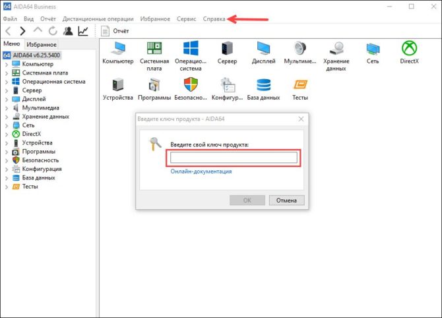Viewport: 442px width, 318px height.
Task: Open the Сеть icon in main panel
Action: pyautogui.click(x=373, y=49)
